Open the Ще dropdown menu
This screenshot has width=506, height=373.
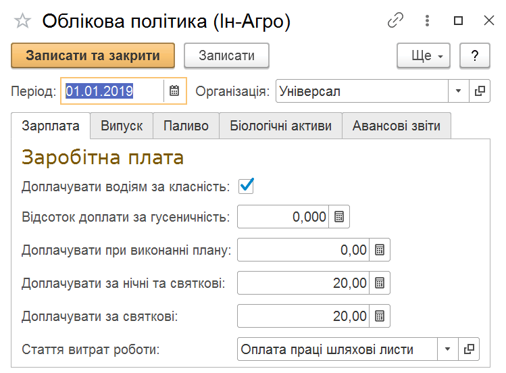pyautogui.click(x=424, y=55)
